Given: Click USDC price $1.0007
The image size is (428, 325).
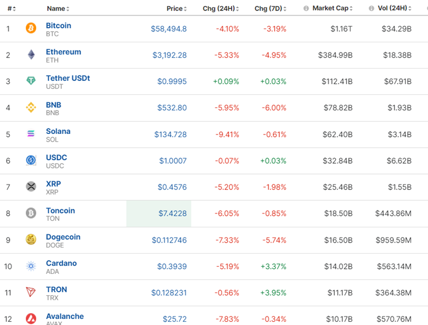Looking at the screenshot, I should click(173, 161).
